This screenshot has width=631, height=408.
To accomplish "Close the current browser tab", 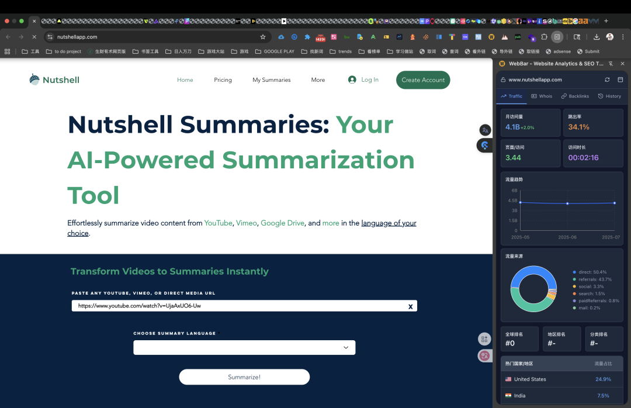I will click(x=34, y=21).
